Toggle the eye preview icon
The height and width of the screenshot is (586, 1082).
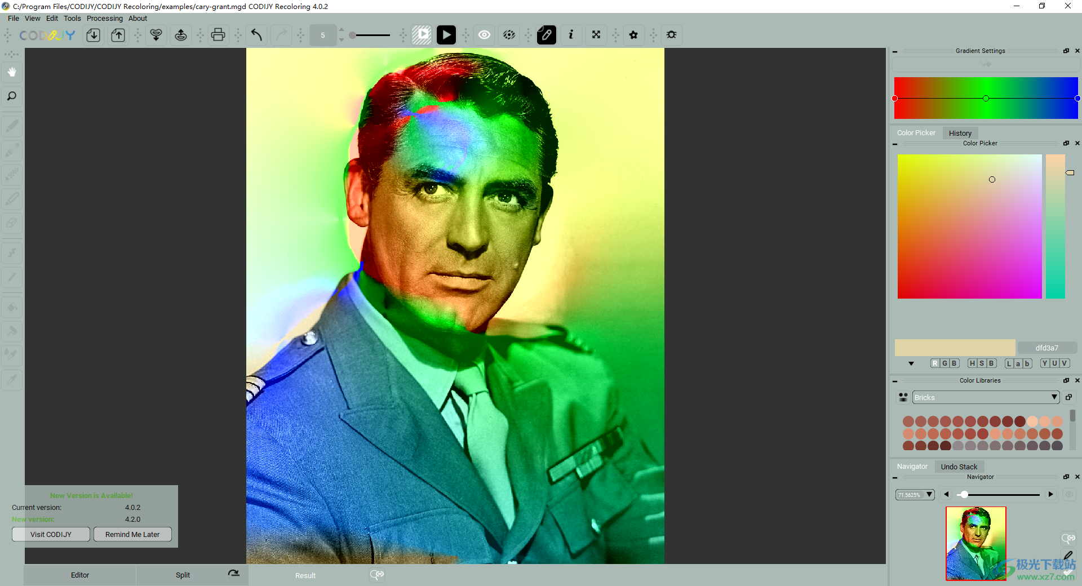(484, 35)
